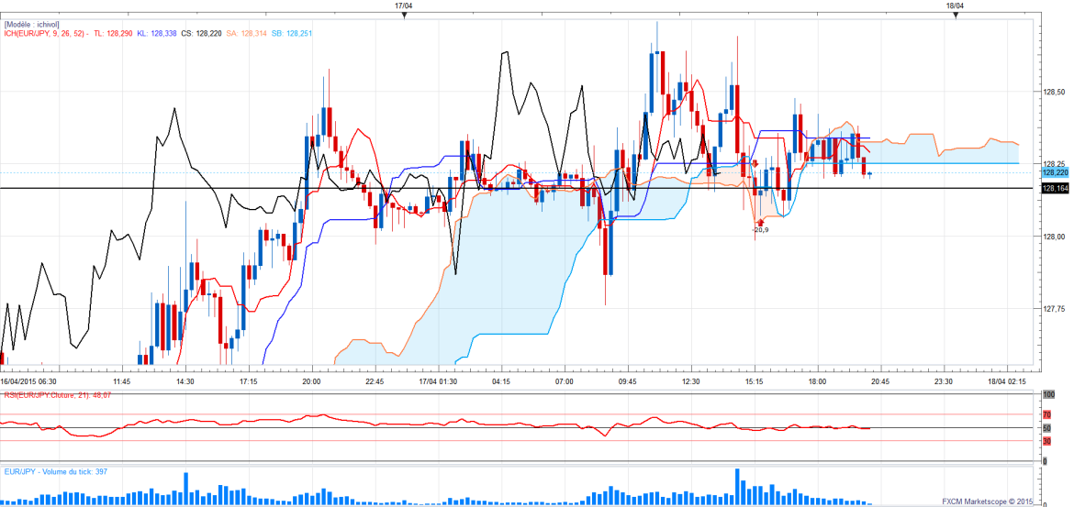The width and height of the screenshot is (1074, 507).
Task: Click the 17:15 time axis label
Action: click(x=248, y=381)
